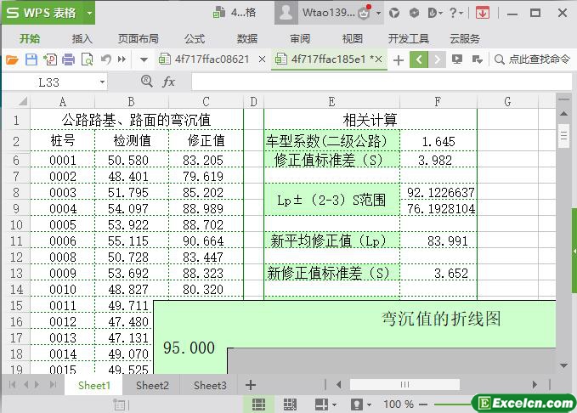This screenshot has height=413, width=577.
Task: Open the 审阅 ribbon tab
Action: tap(300, 38)
